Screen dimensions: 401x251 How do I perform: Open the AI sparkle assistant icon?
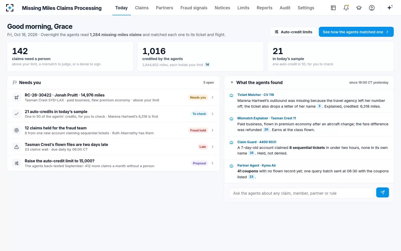(x=390, y=8)
